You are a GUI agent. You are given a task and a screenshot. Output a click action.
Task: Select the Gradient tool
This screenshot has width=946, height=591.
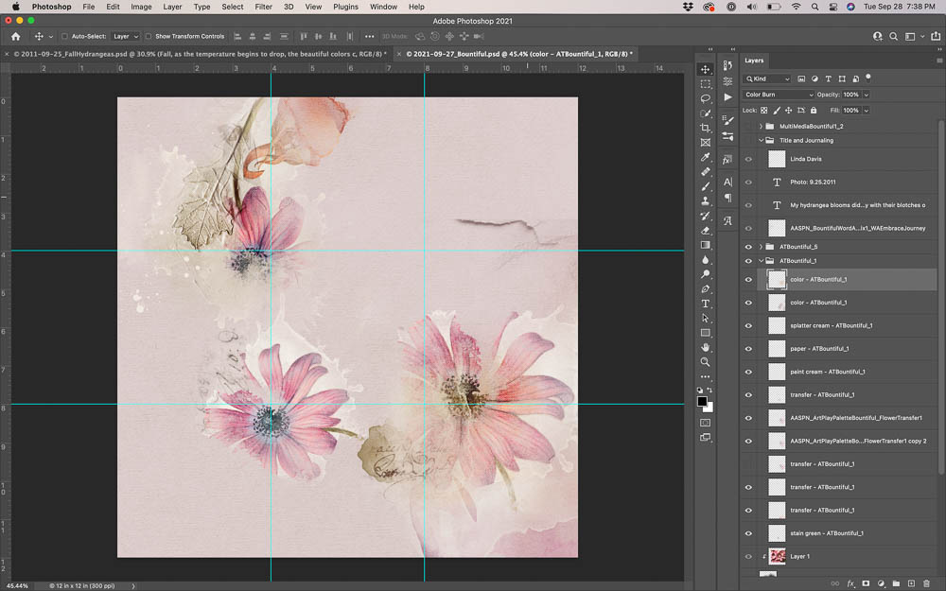pos(706,245)
